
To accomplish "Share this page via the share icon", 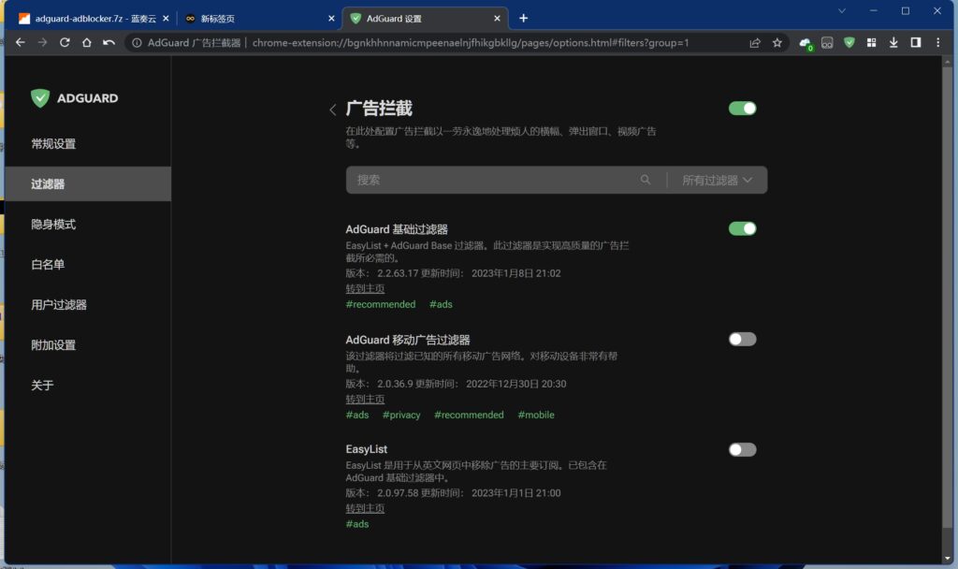I will [755, 43].
